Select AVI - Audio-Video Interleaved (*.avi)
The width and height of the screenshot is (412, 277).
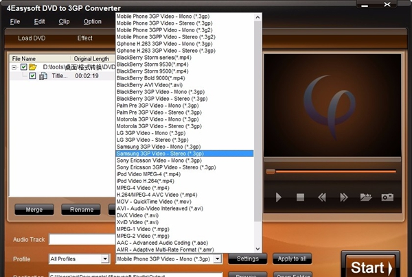(x=185, y=208)
